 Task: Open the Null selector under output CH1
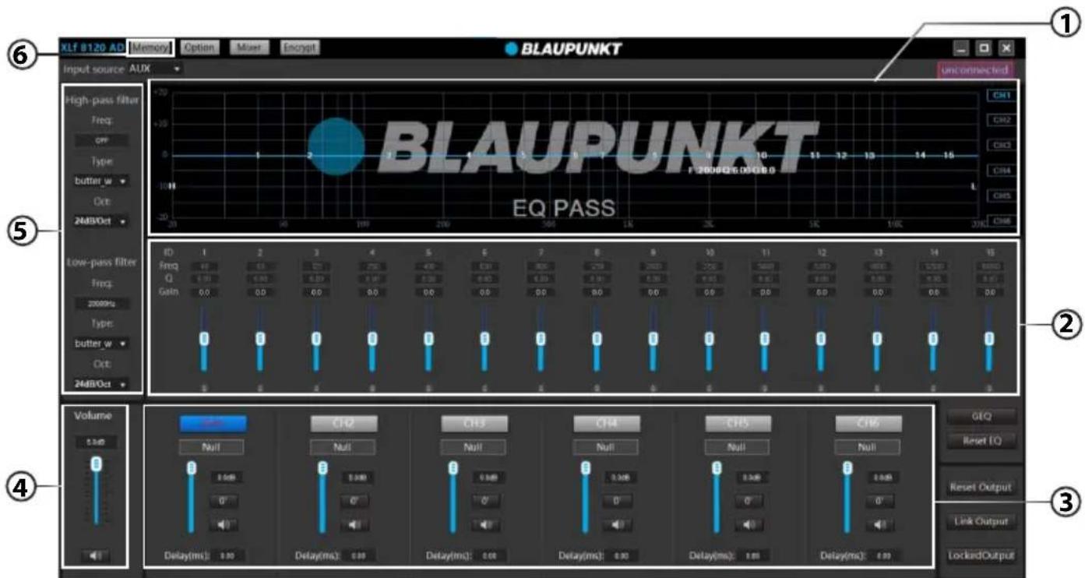pyautogui.click(x=212, y=447)
